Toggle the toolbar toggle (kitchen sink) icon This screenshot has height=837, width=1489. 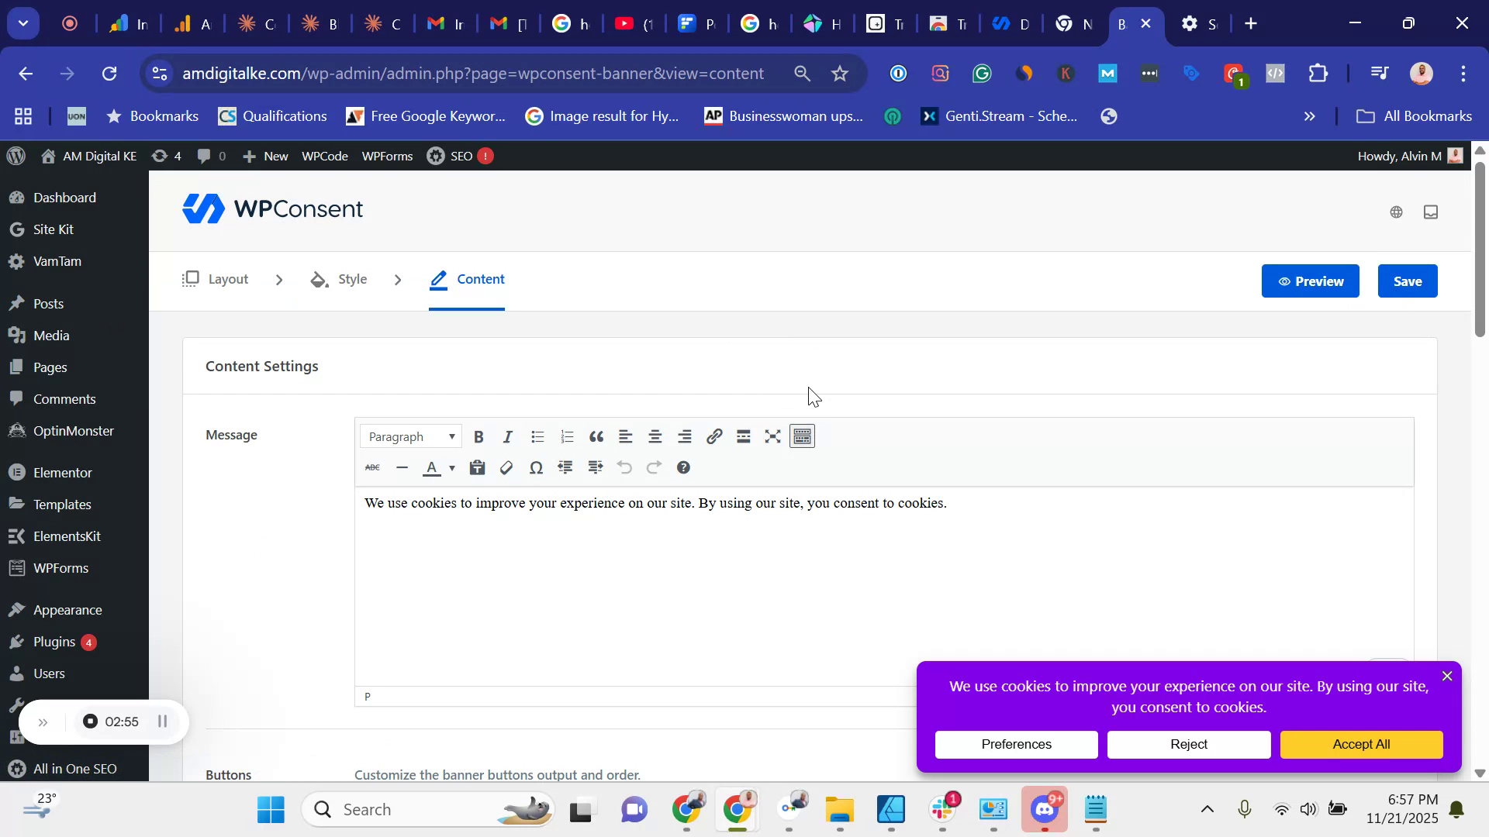(802, 436)
